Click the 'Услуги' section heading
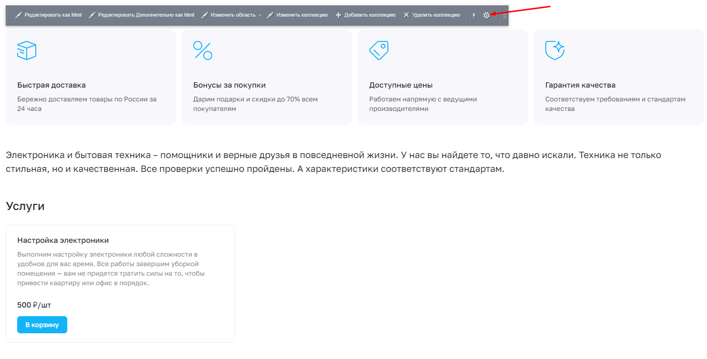Screen dimensions: 707x359 [25, 206]
